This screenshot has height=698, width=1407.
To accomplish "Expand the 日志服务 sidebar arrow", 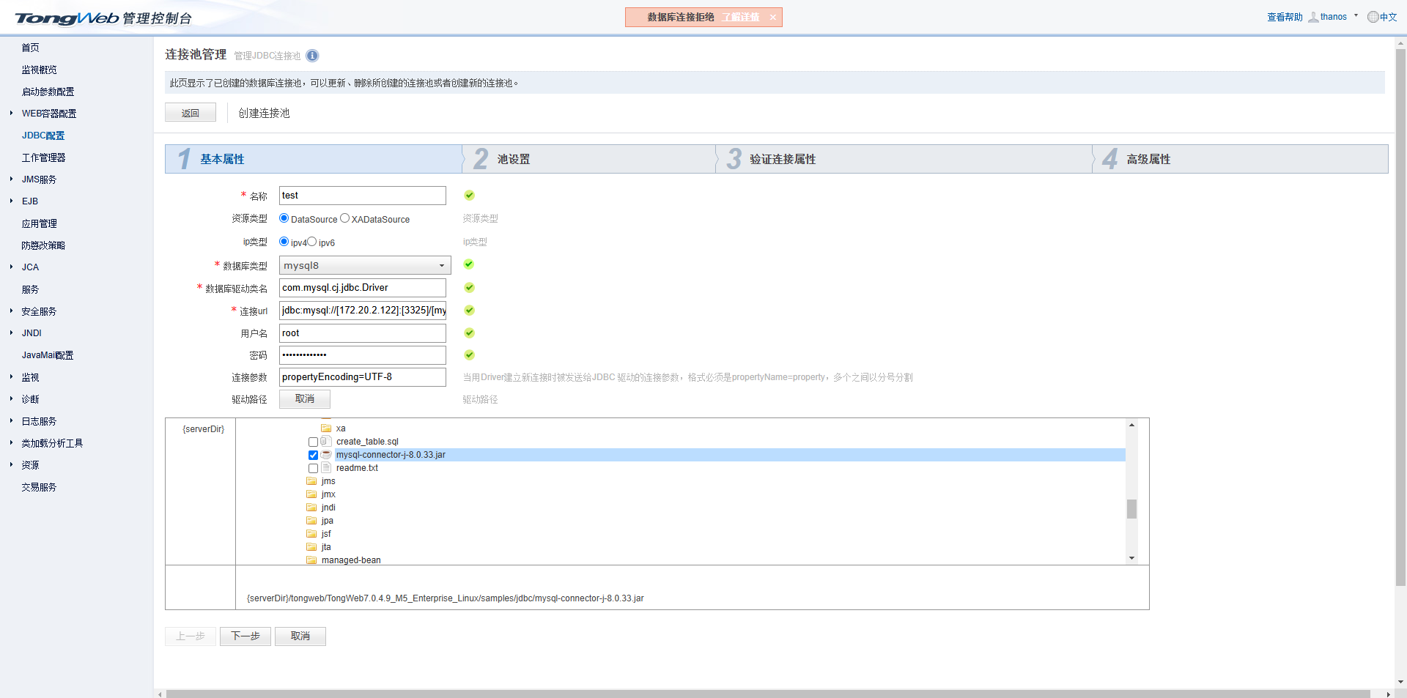I will [x=11, y=420].
